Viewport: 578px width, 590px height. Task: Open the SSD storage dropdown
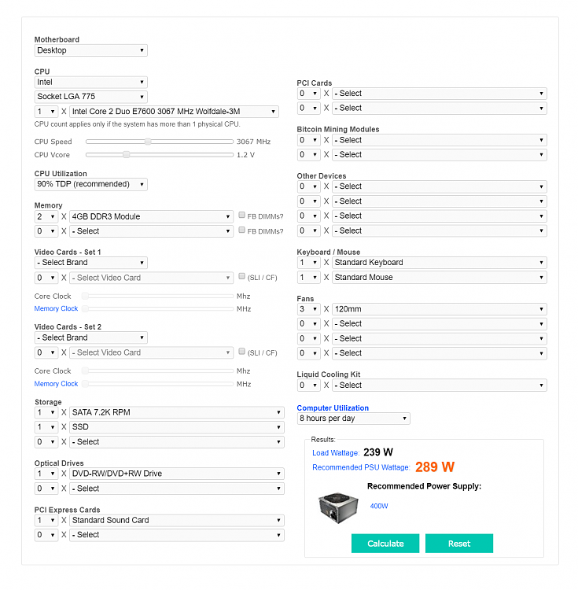pos(177,427)
